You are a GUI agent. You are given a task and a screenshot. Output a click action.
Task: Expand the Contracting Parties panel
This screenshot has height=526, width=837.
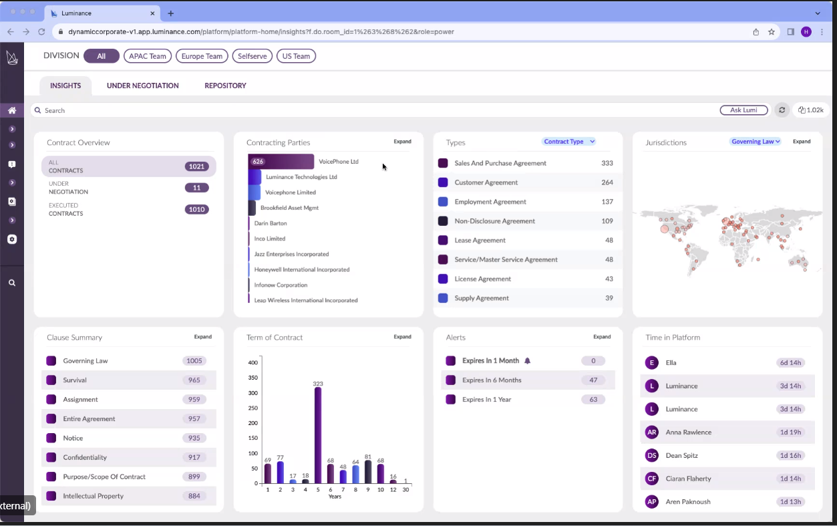coord(402,142)
